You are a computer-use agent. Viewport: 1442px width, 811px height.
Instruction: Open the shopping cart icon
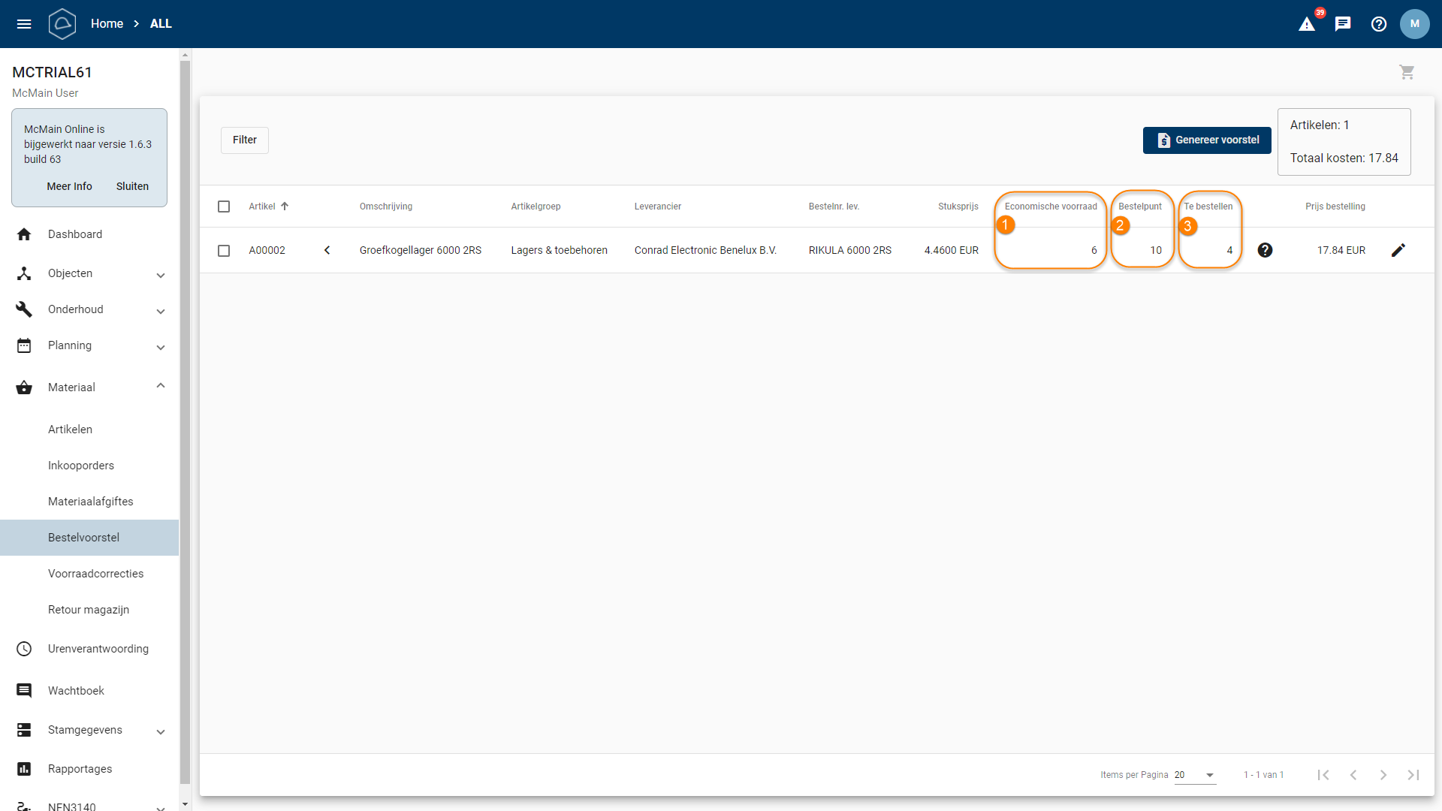[1407, 72]
